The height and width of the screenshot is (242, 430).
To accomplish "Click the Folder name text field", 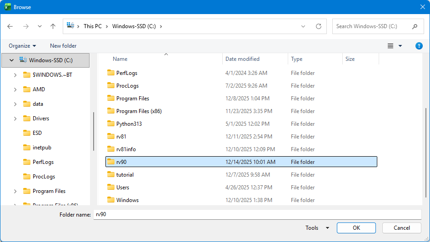I will tap(257, 214).
